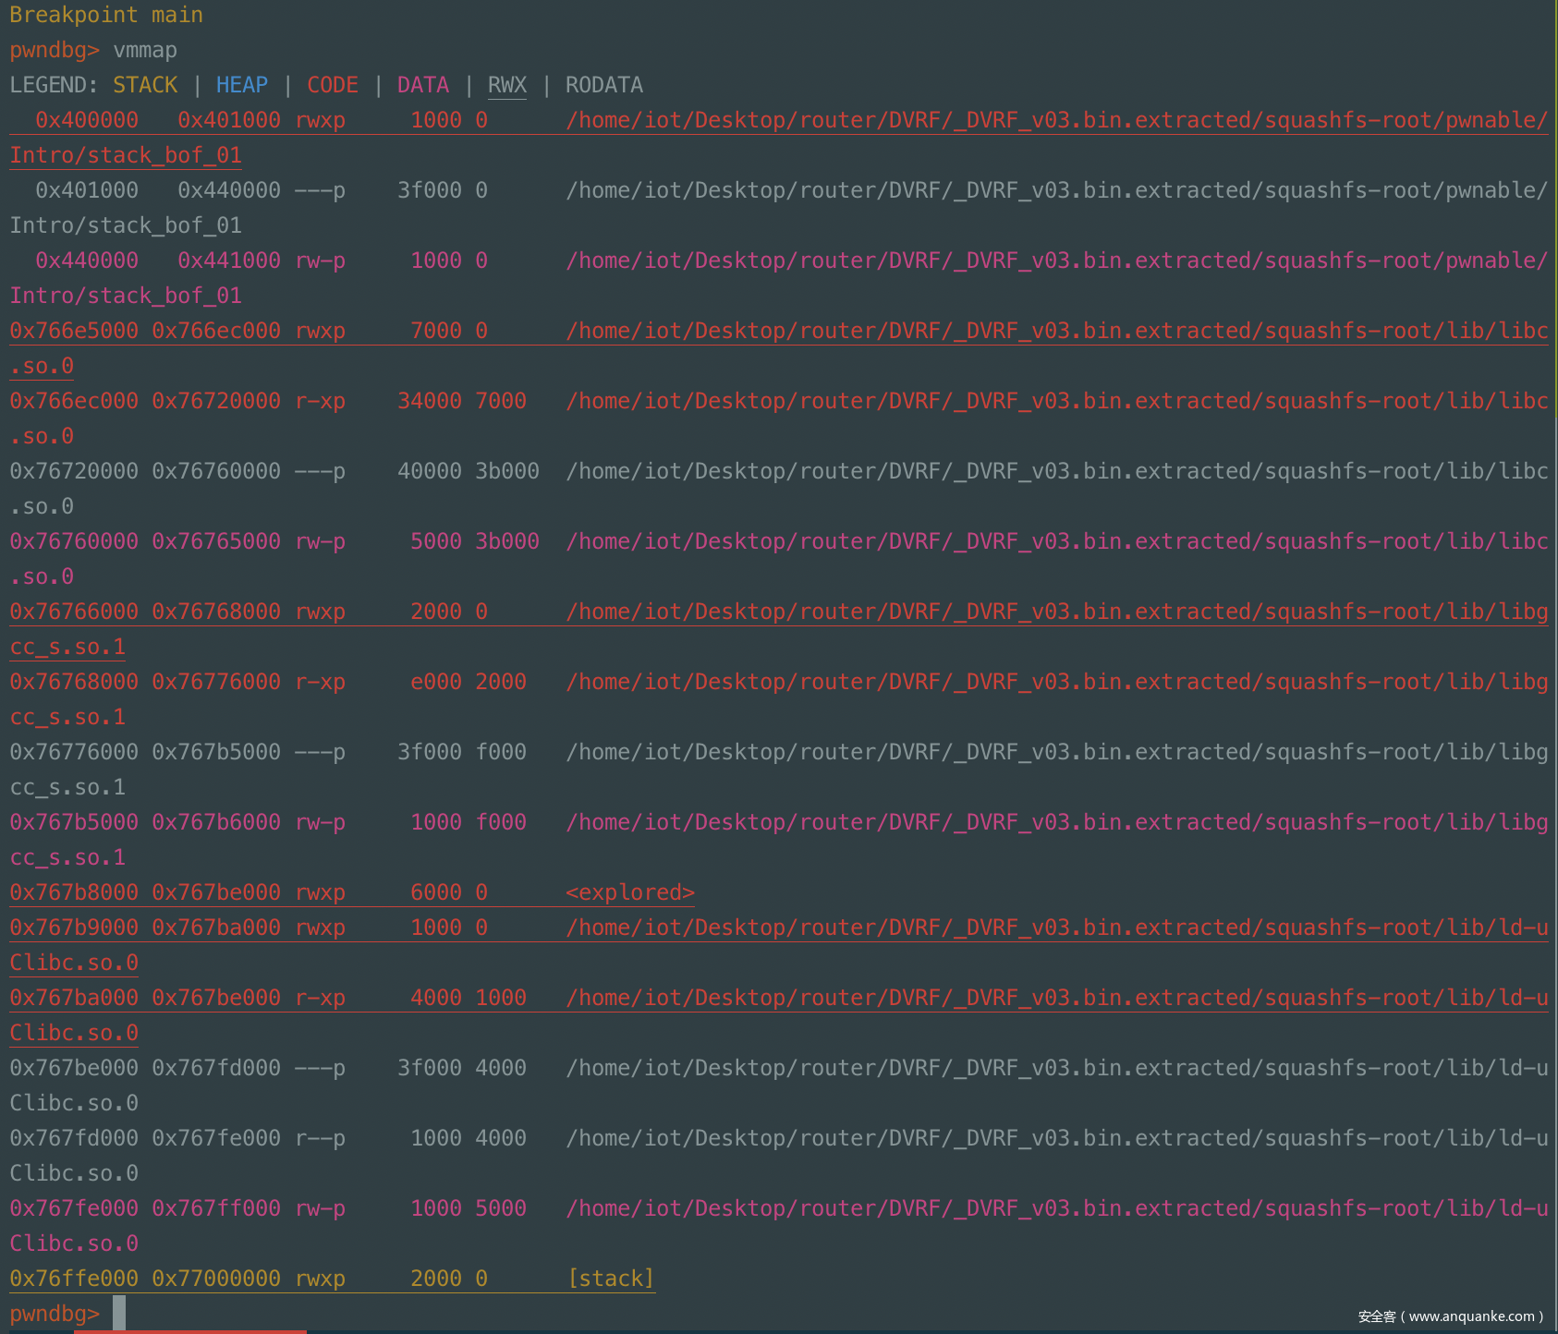This screenshot has height=1334, width=1558.
Task: Click the Breakpoint main text
Action: pos(105,15)
